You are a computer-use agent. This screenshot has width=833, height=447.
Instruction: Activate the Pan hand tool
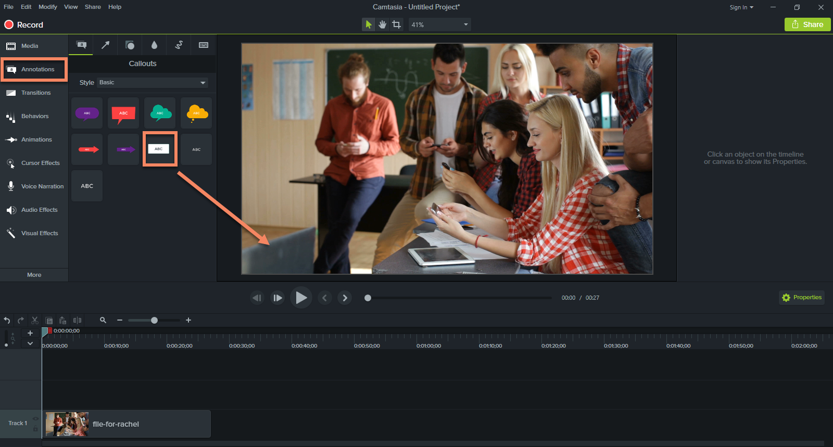(x=383, y=24)
